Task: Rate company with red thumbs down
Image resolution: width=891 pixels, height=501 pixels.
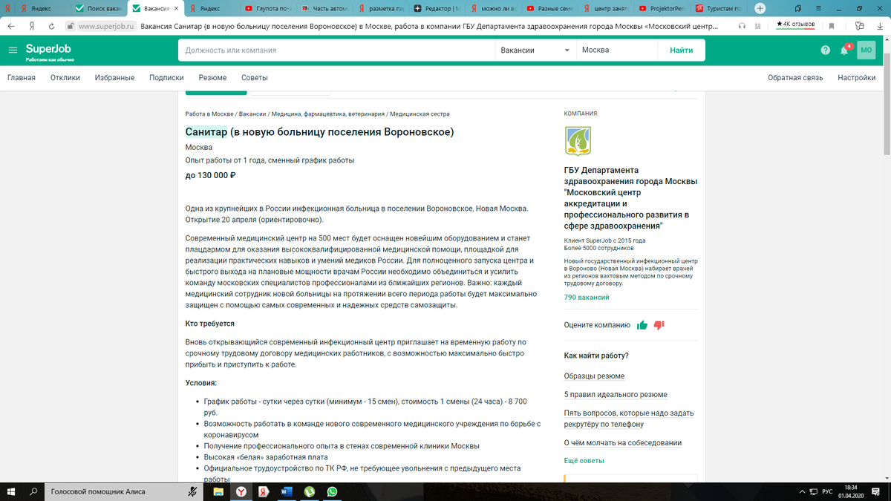Action: pos(659,325)
